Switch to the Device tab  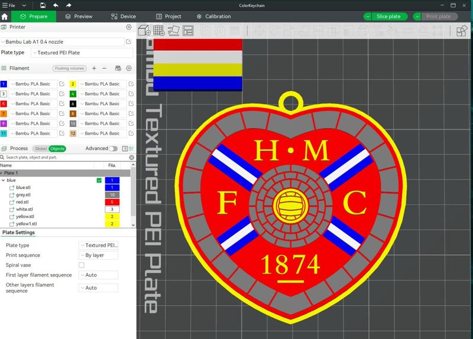(x=124, y=17)
